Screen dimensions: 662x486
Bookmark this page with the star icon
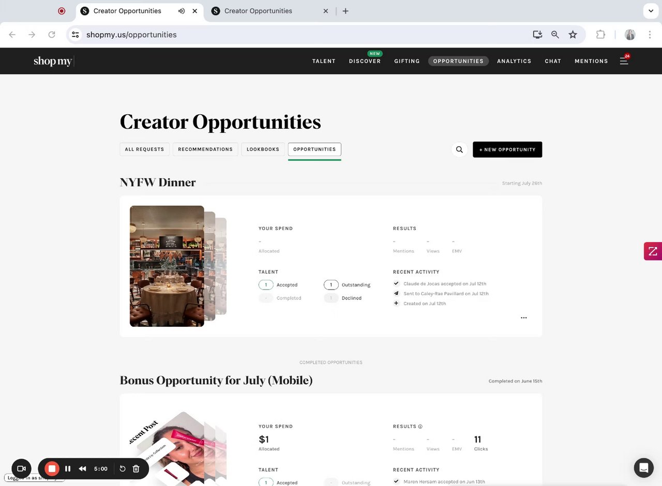point(573,35)
